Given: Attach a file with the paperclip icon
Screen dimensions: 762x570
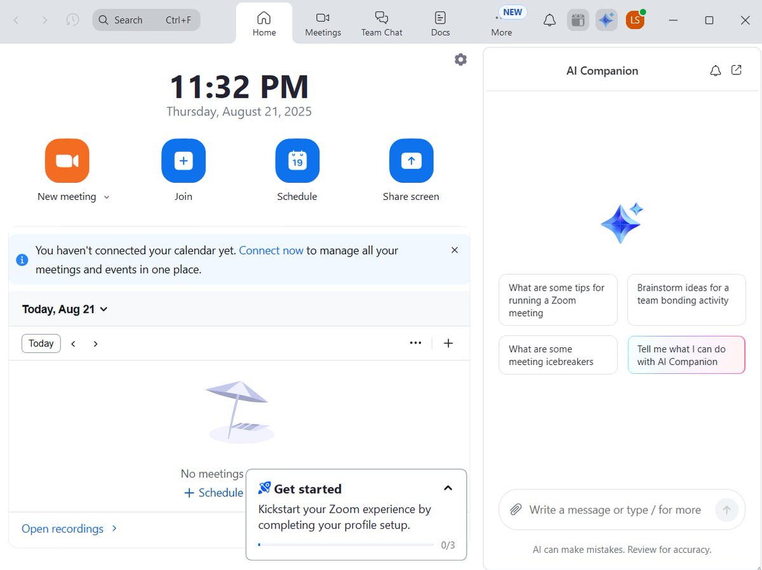Looking at the screenshot, I should tap(516, 510).
